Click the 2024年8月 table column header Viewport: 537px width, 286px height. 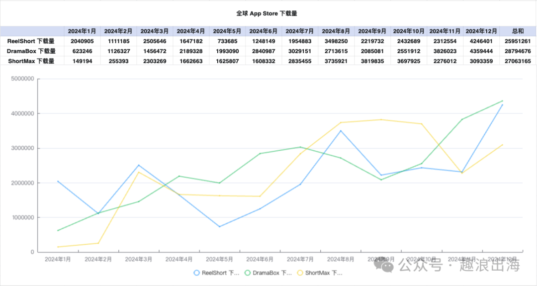(x=336, y=31)
